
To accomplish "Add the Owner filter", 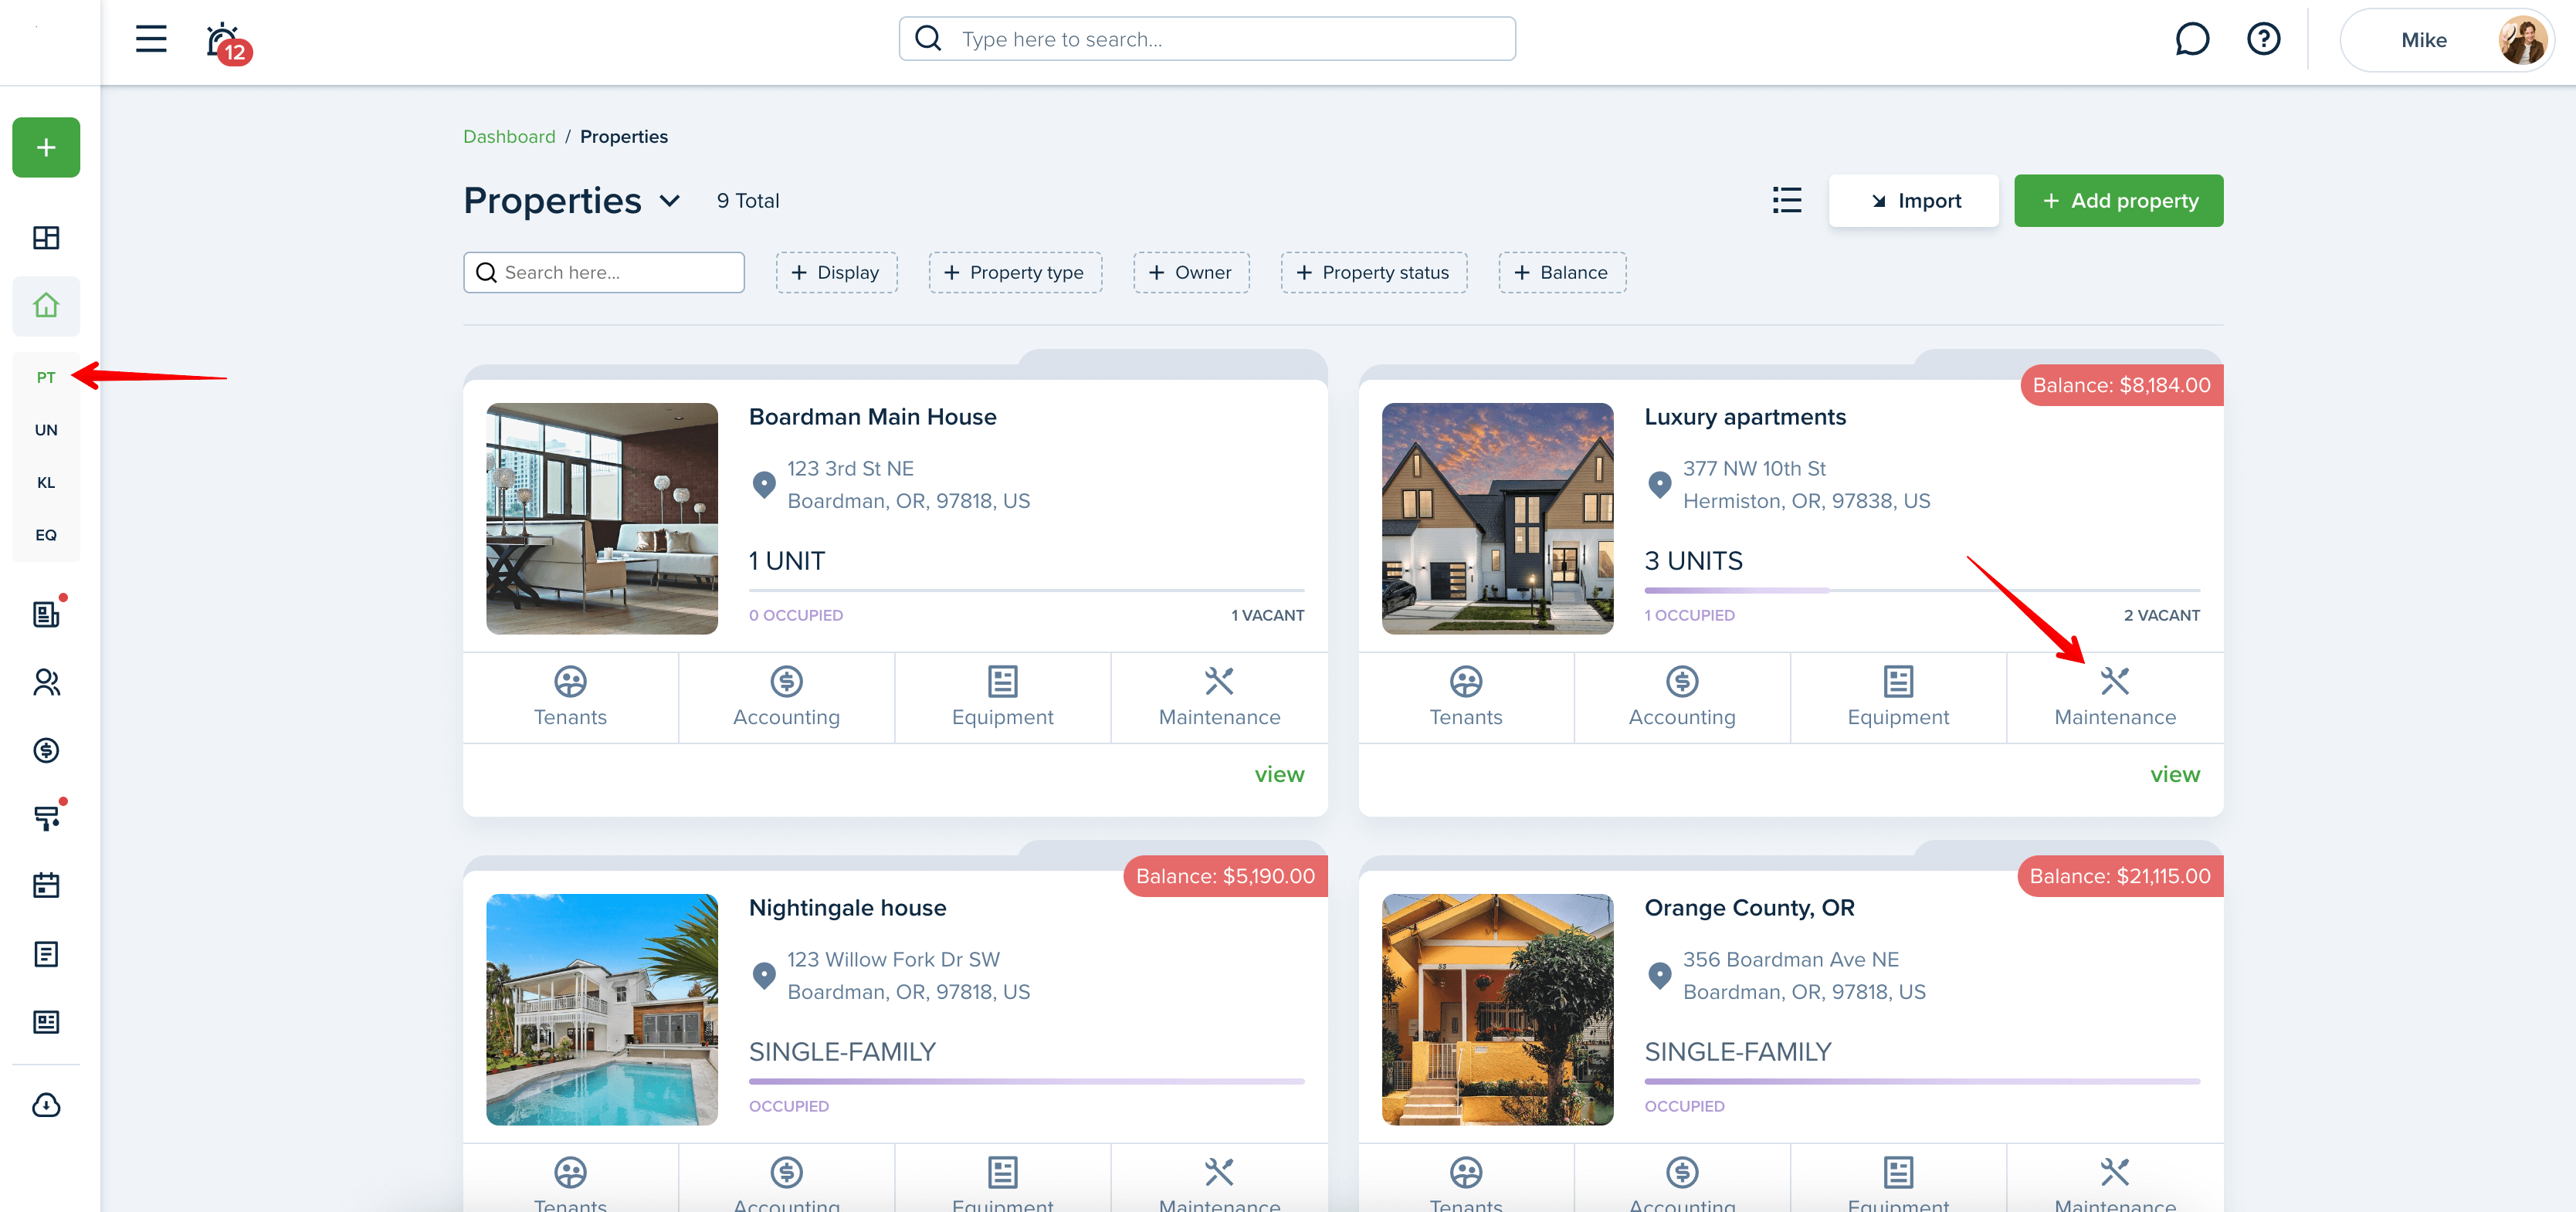I will (x=1191, y=272).
